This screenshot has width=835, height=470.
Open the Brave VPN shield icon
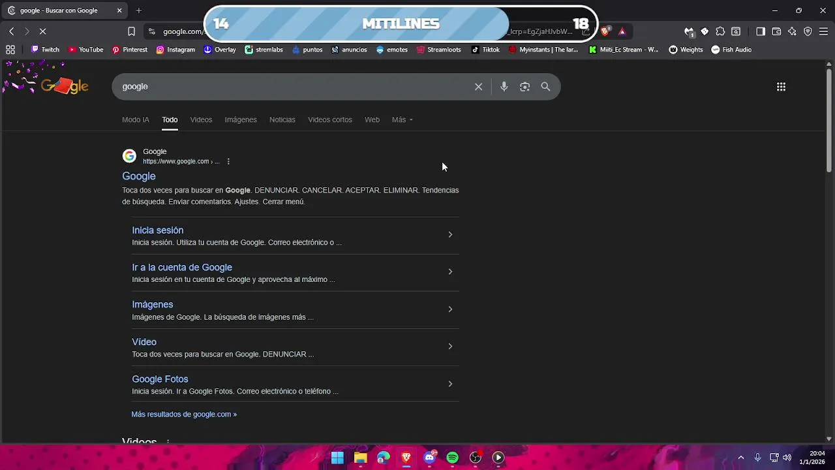pyautogui.click(x=808, y=31)
